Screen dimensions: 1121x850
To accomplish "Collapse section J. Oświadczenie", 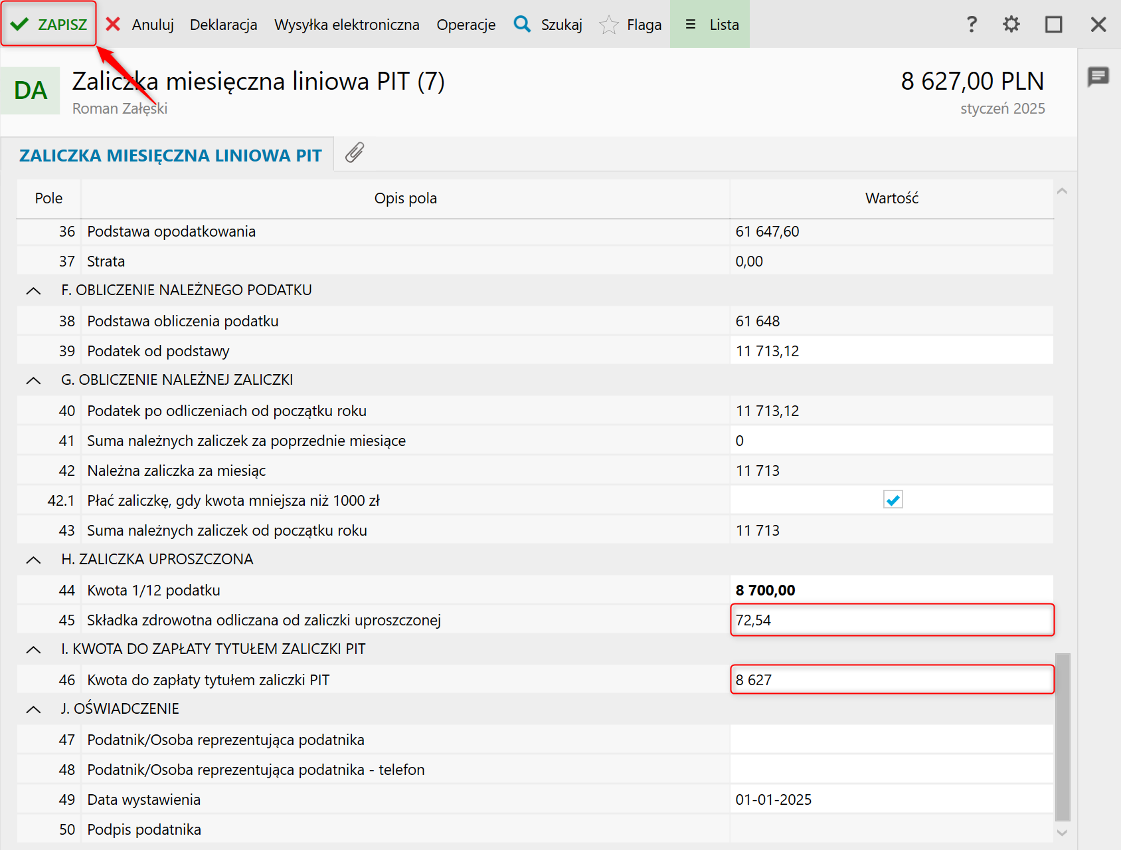I will pos(33,709).
